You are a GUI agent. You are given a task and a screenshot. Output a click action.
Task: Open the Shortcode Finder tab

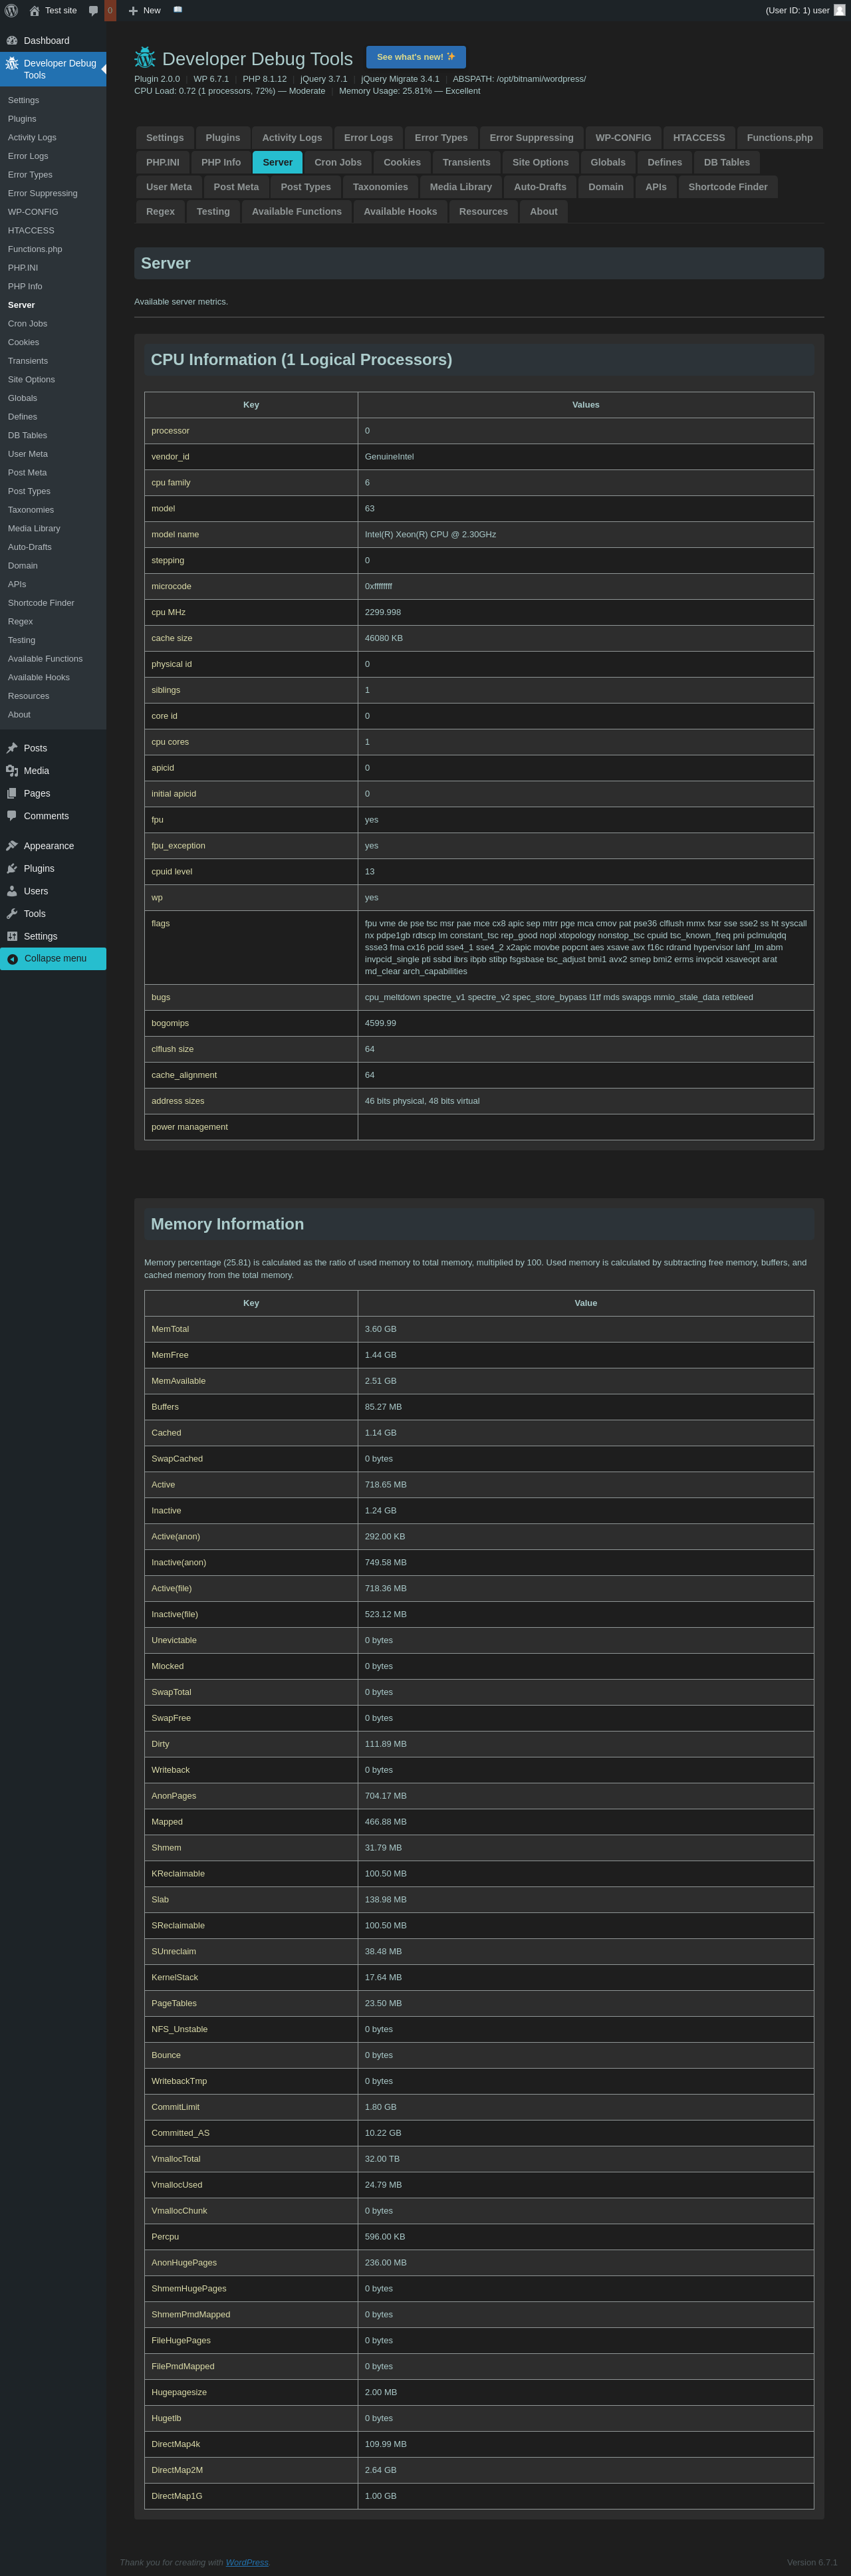click(727, 187)
